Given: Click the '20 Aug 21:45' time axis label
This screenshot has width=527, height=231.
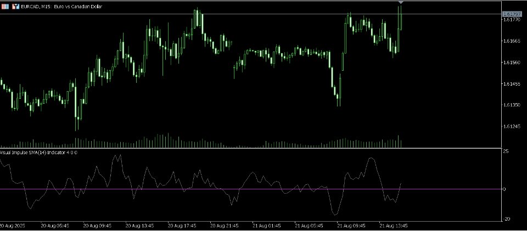Looking at the screenshot, I should (225, 226).
